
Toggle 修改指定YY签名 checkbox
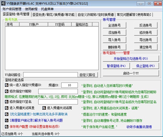(x=7, y=102)
